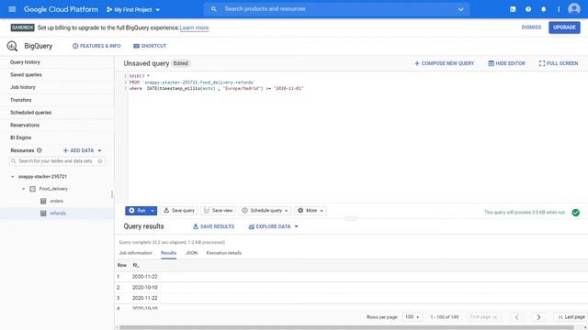588x330 pixels.
Task: Click the Resources info icon
Action: [39, 150]
